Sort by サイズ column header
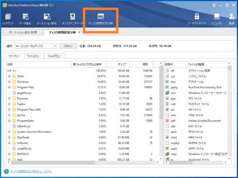 (118, 64)
